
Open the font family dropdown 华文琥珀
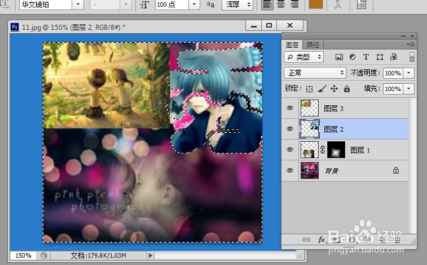tap(78, 5)
